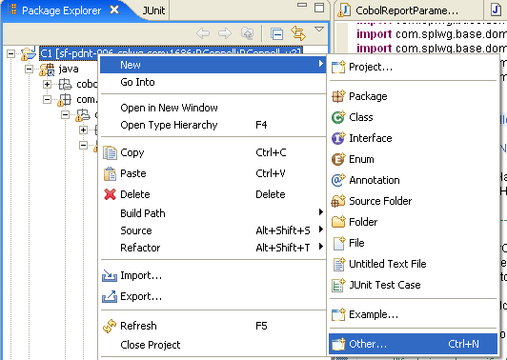Select the java source folder in the tree
The width and height of the screenshot is (507, 360).
(x=69, y=69)
